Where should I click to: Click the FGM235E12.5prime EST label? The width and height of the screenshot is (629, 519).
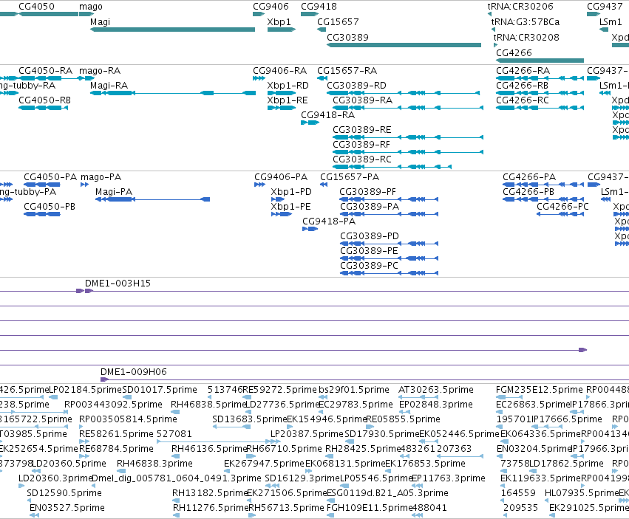(539, 390)
